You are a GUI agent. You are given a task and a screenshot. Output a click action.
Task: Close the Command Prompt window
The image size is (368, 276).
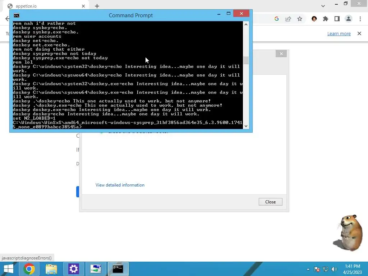241,14
